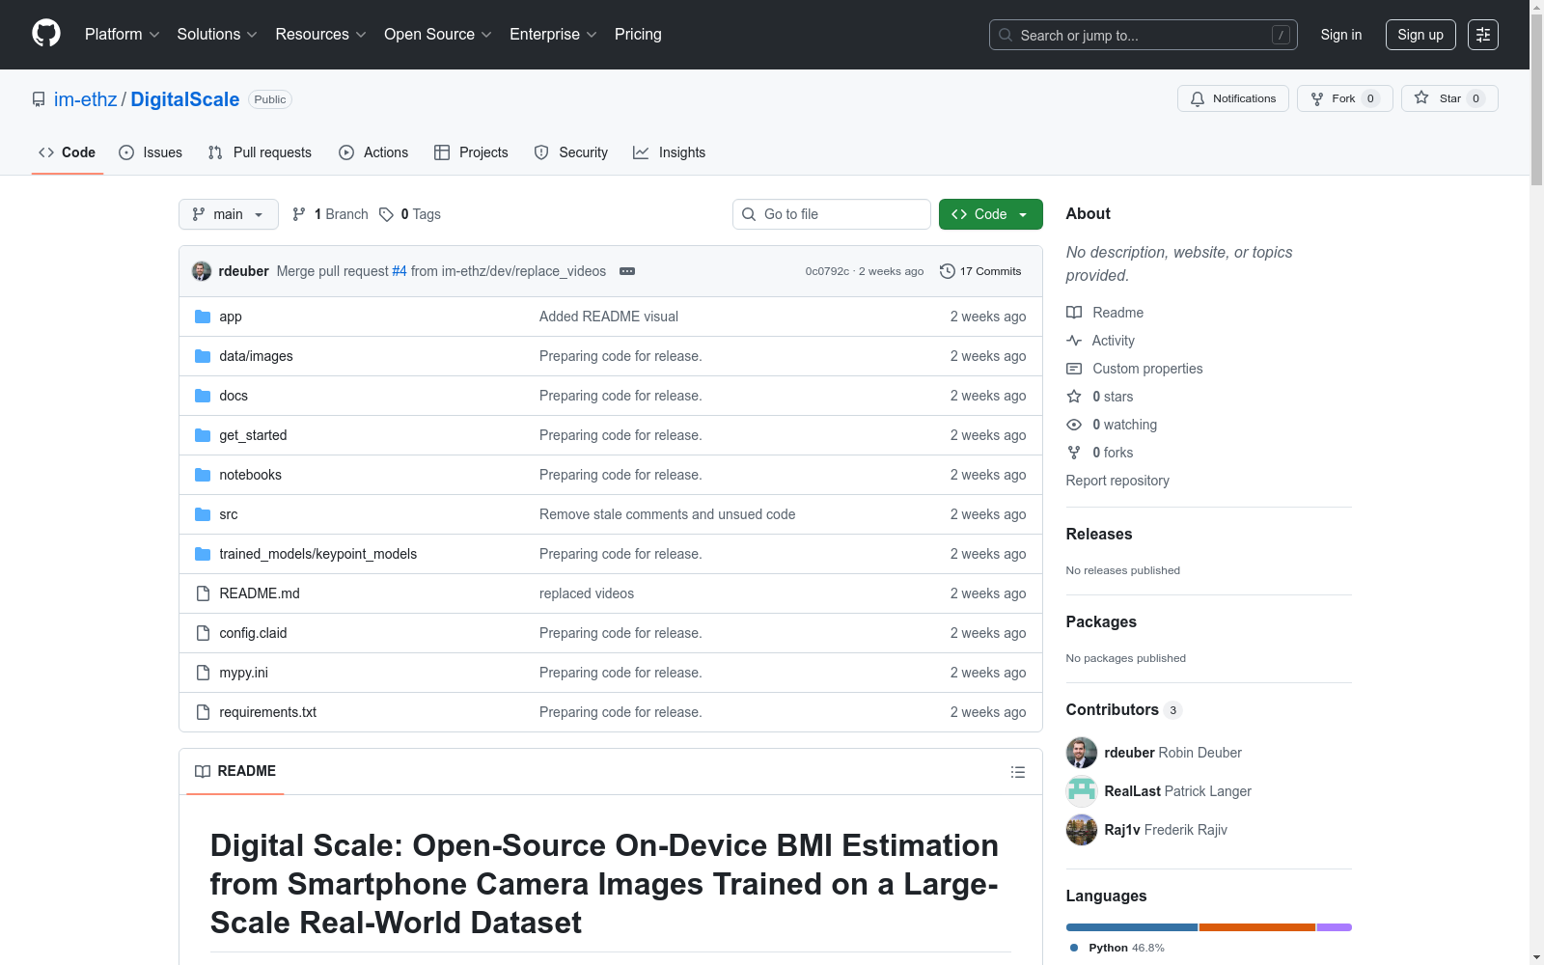
Task: Click the fork icon beside 0 forks
Action: pyautogui.click(x=1074, y=453)
